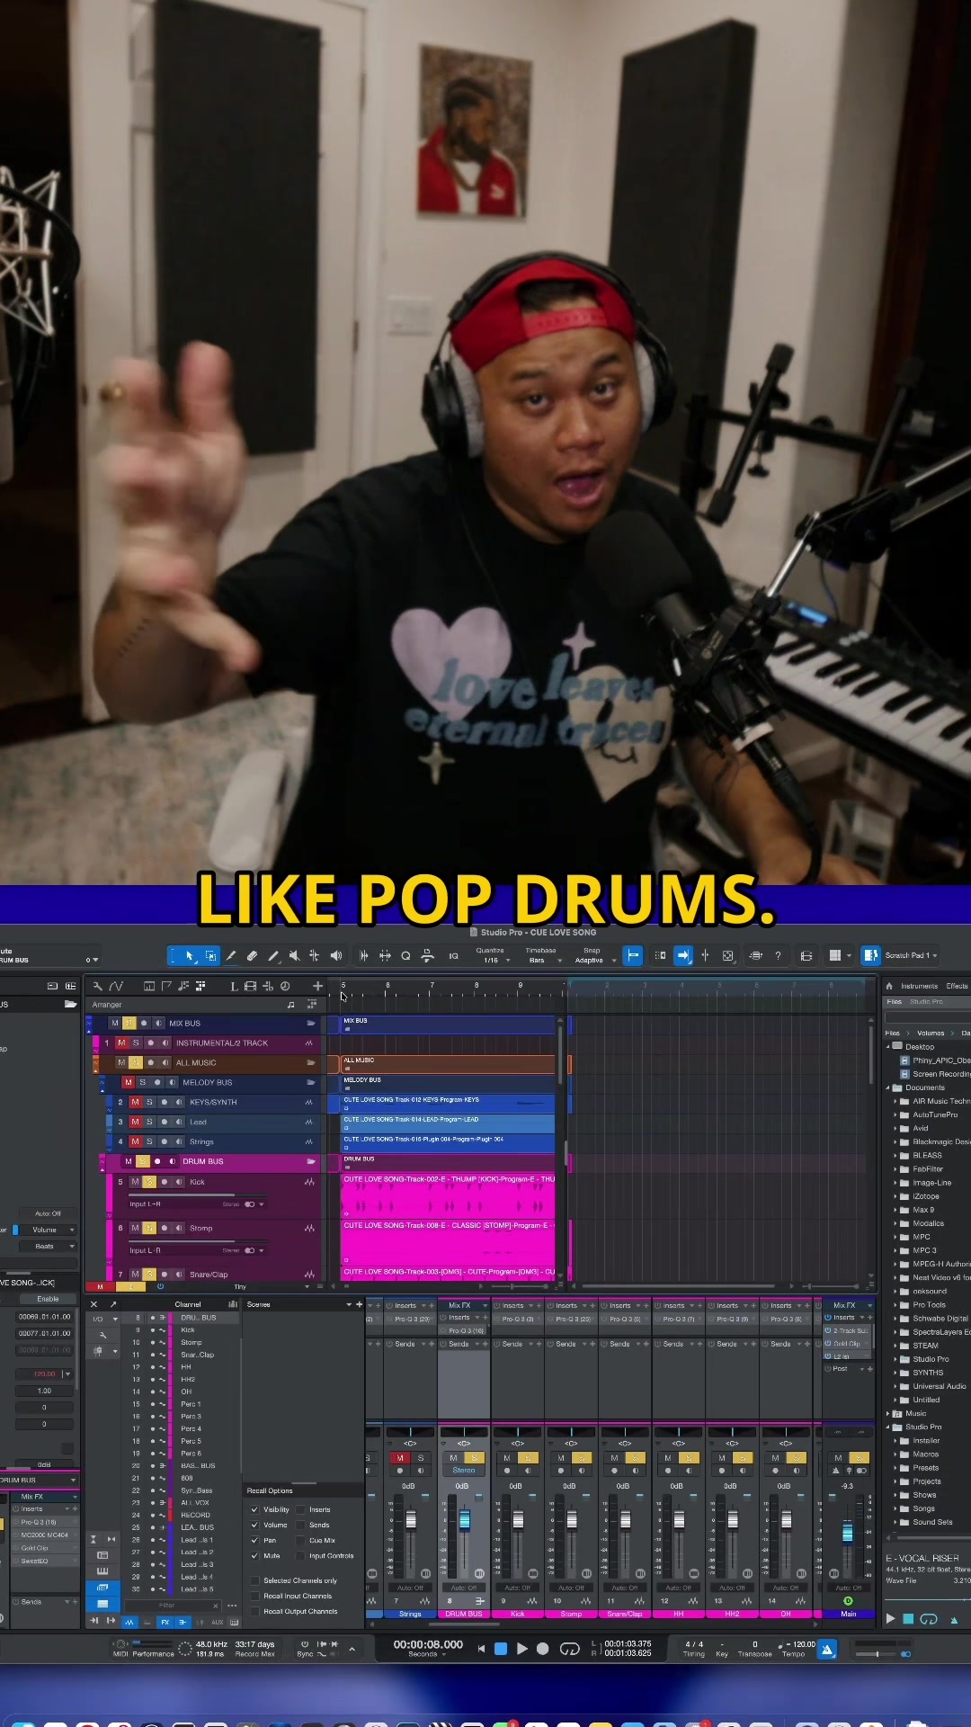The height and width of the screenshot is (1727, 971).
Task: Open the Effects browser tab
Action: (957, 986)
